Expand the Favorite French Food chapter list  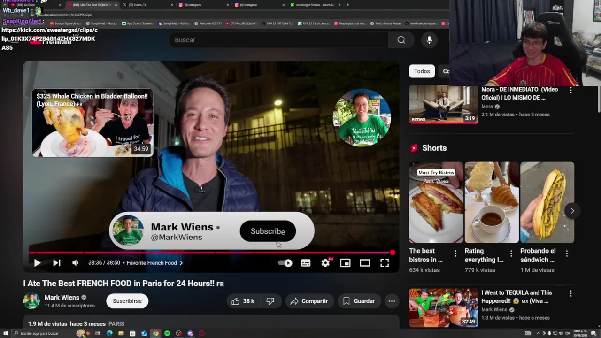coord(154,263)
